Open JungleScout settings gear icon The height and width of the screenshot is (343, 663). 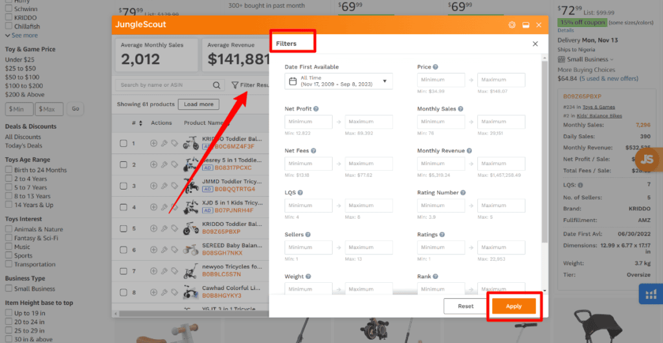511,25
